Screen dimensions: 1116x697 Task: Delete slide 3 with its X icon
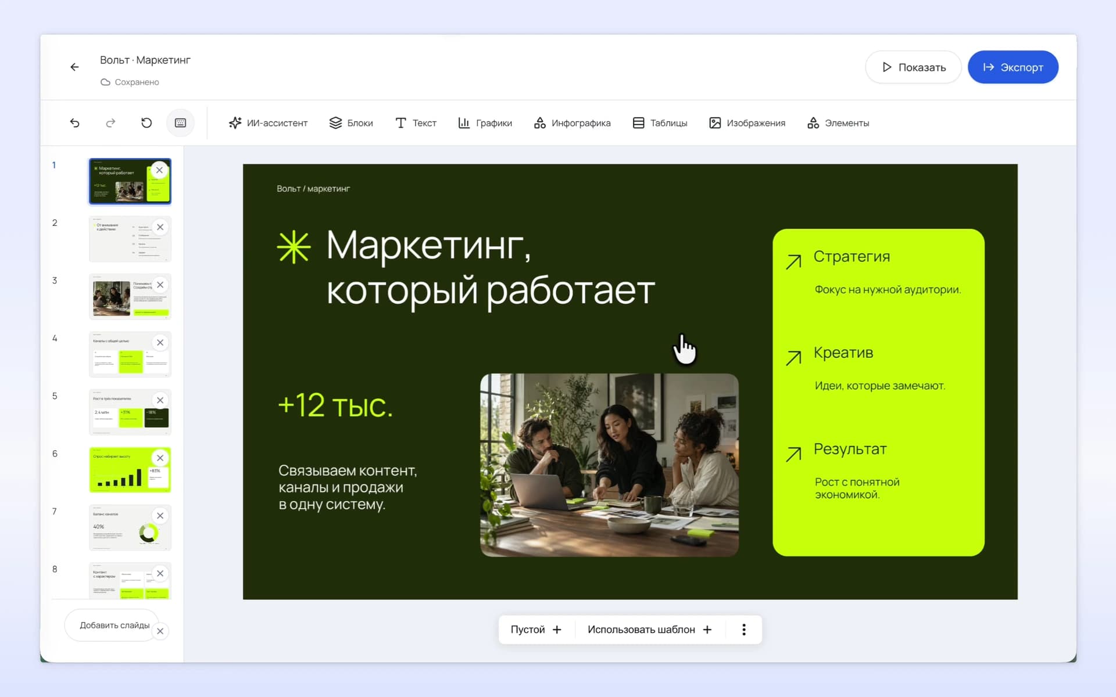pos(160,285)
